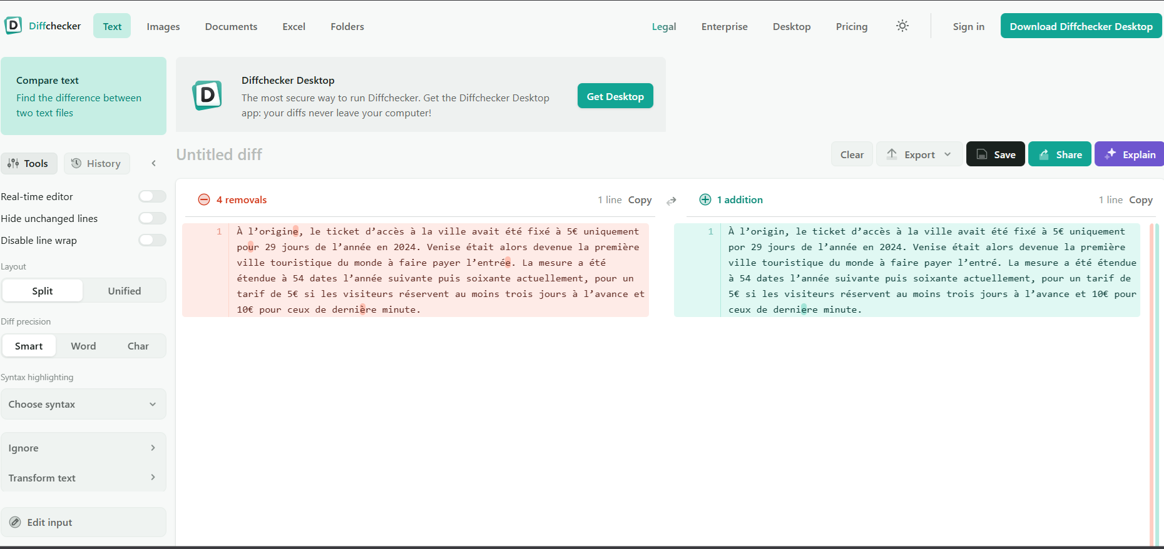Open the Choose syntax dropdown
Screen dimensions: 1164x549
83,404
